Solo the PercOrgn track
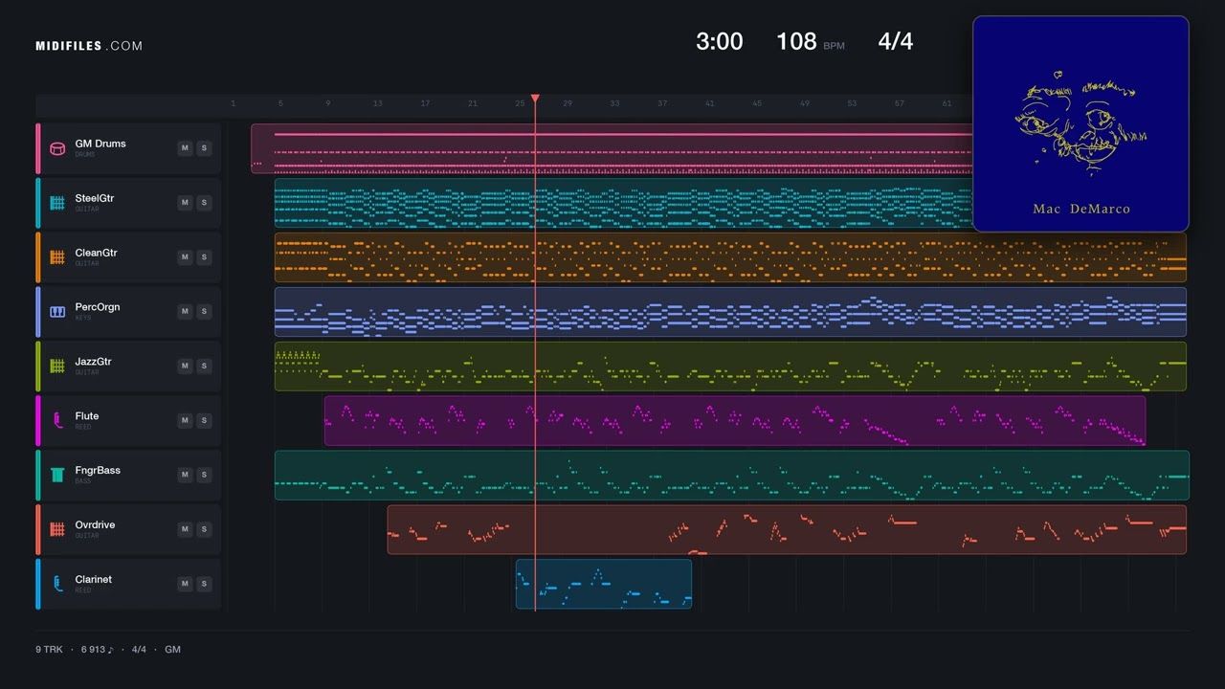This screenshot has width=1225, height=689. pos(204,312)
